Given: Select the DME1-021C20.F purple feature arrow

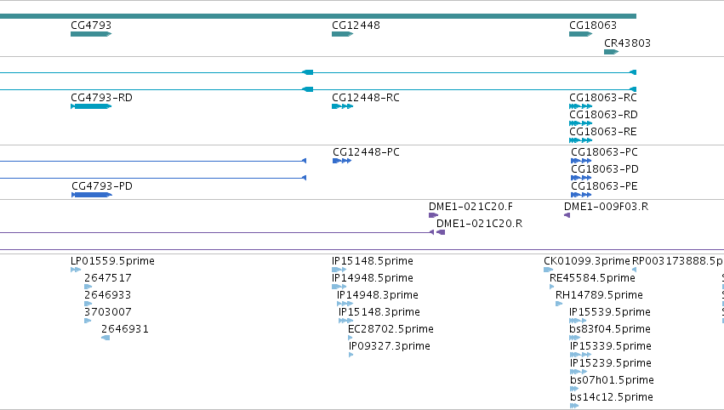Looking at the screenshot, I should [433, 215].
